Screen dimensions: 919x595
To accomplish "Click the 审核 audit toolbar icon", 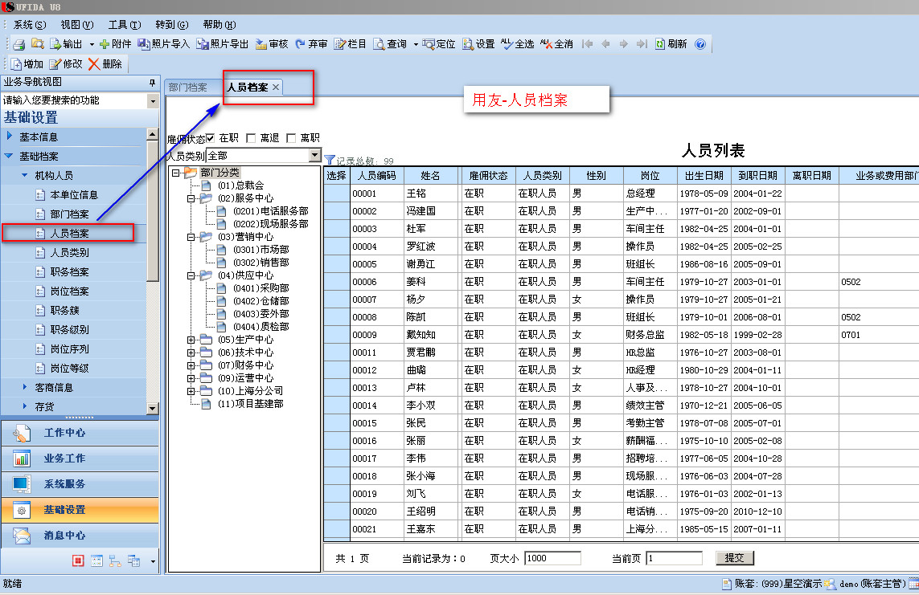I will coord(261,44).
